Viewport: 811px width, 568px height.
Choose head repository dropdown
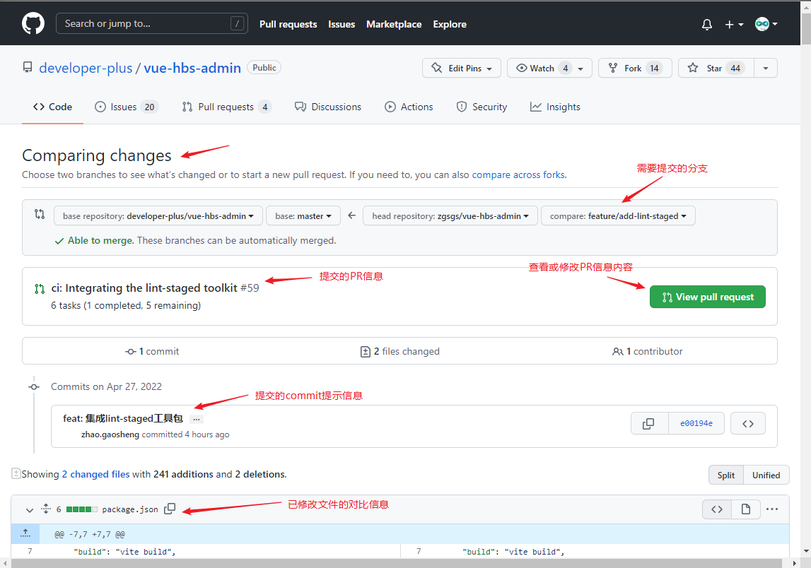click(450, 215)
